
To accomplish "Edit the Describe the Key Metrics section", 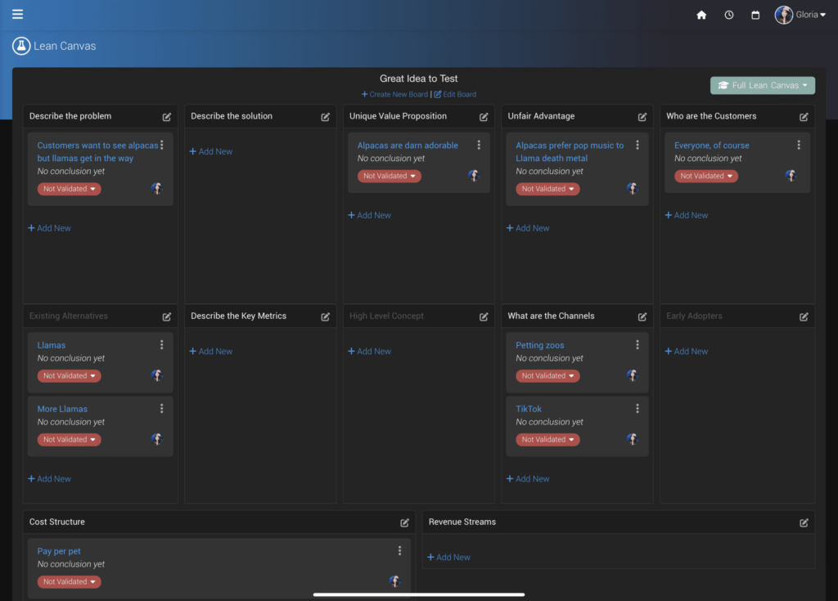I will click(x=325, y=316).
